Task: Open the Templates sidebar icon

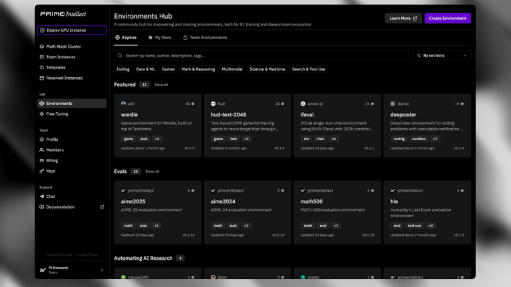Action: (42, 67)
